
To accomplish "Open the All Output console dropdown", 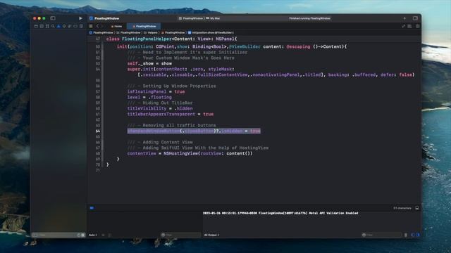I will (x=211, y=235).
